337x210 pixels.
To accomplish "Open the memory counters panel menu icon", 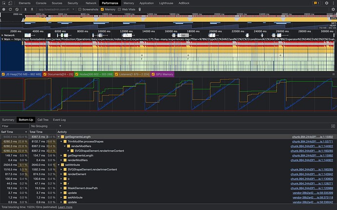I will tap(334, 74).
